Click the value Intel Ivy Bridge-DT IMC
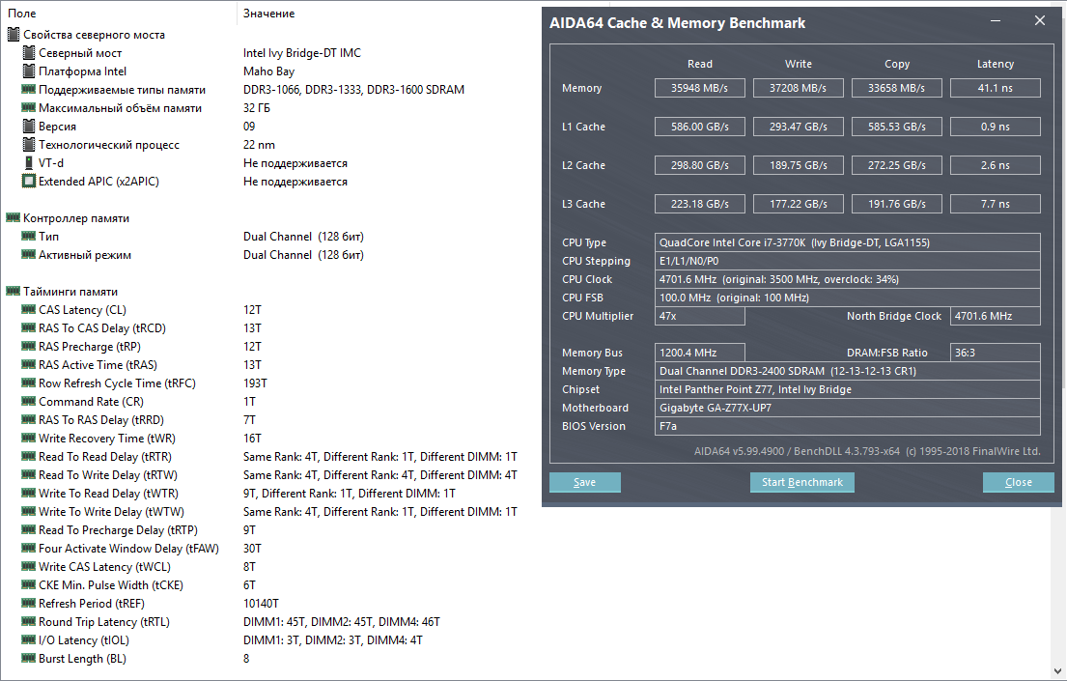 pyautogui.click(x=302, y=52)
